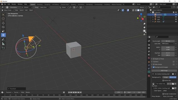Play the animation forward
The width and height of the screenshot is (178, 100).
(x=76, y=92)
